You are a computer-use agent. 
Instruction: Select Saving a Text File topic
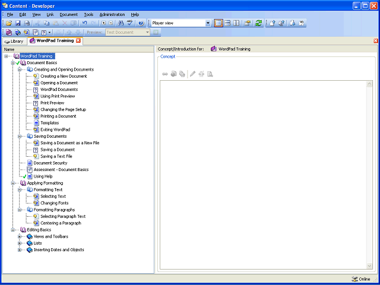pyautogui.click(x=56, y=156)
